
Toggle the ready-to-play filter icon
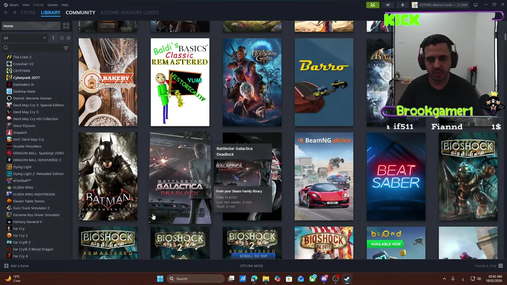(69, 38)
